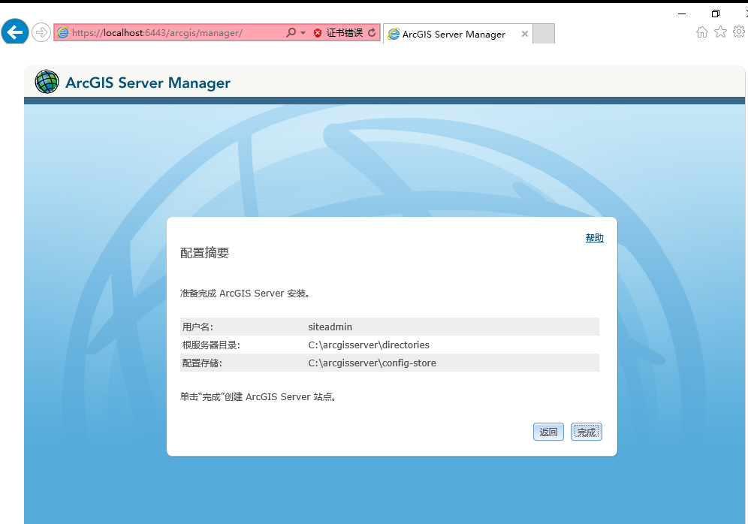This screenshot has height=524, width=748.
Task: Click the 配置摘要 heading
Action: (205, 253)
